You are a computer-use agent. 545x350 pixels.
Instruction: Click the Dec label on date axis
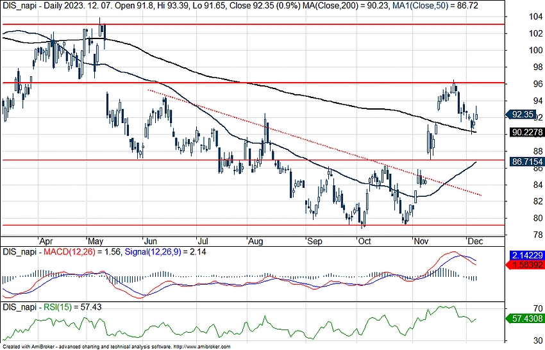tap(475, 241)
